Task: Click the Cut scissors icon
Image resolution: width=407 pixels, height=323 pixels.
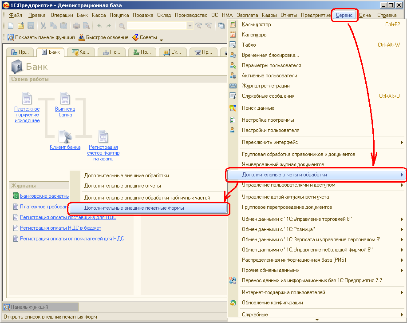Action: [43, 25]
